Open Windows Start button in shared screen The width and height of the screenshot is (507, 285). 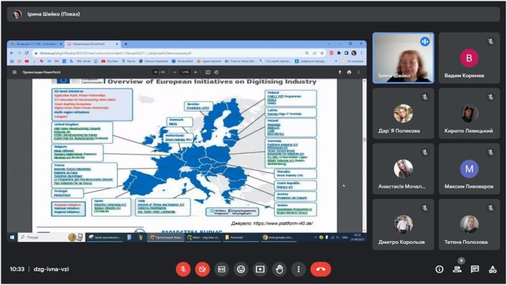pyautogui.click(x=12, y=237)
